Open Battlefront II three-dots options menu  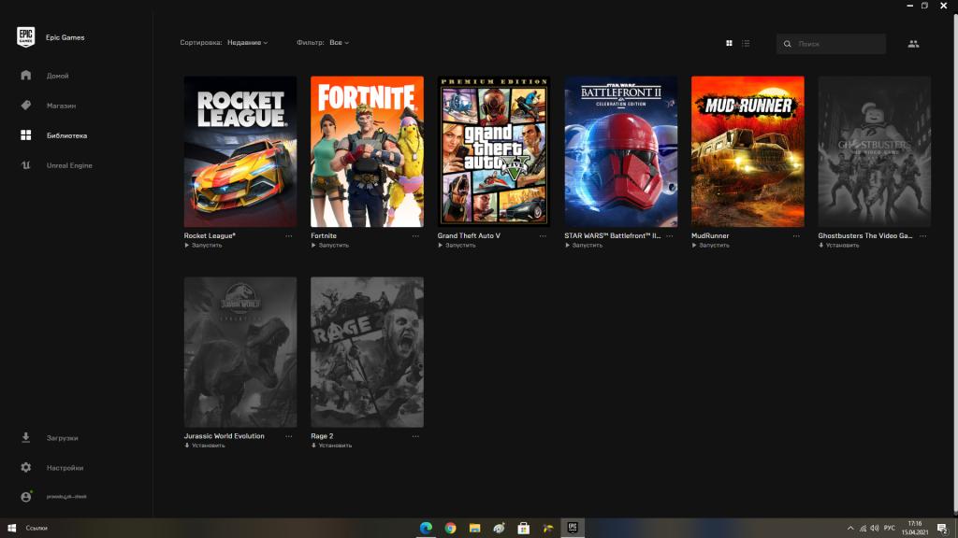pos(670,236)
